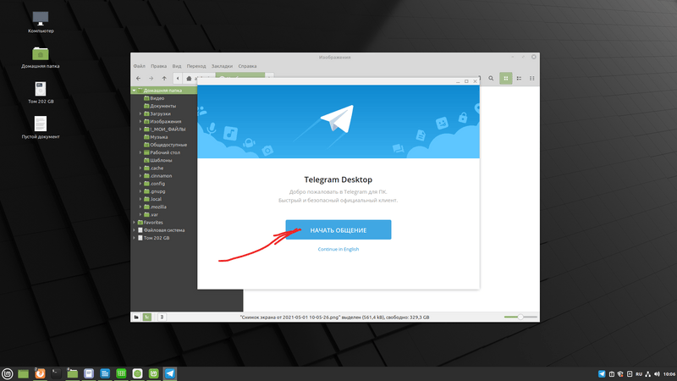Launch Firefox from the taskbar
This screenshot has width=677, height=381.
[40, 373]
